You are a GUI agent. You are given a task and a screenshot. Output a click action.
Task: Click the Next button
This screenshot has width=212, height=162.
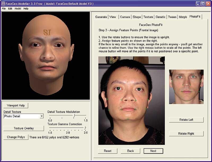click(x=153, y=151)
